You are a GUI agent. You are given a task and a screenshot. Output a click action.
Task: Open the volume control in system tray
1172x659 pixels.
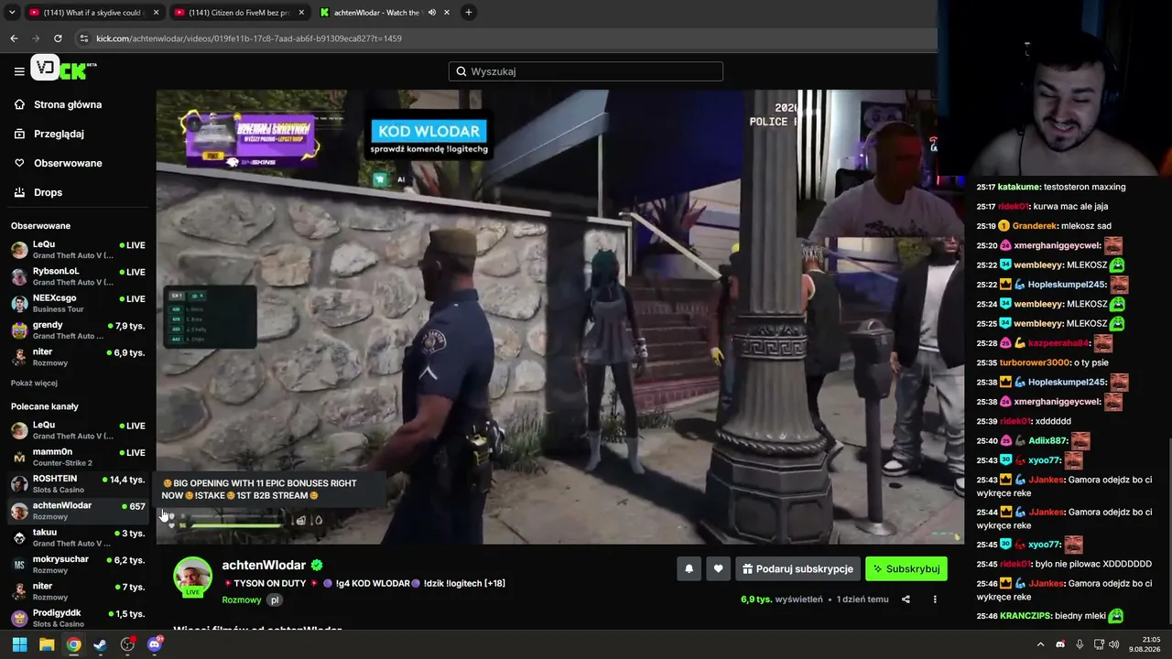coord(1114,644)
